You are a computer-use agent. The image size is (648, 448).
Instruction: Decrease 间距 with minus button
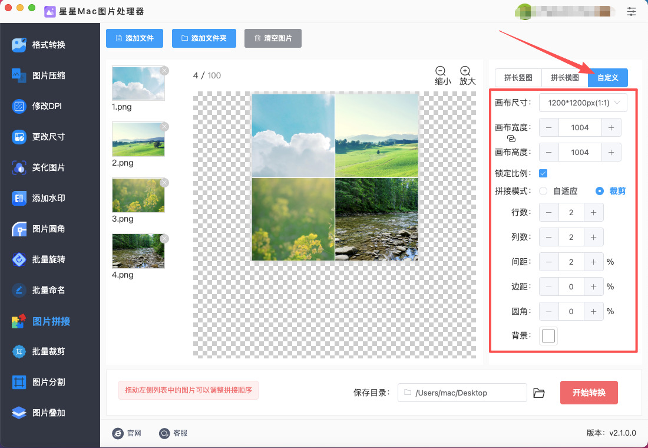tap(549, 262)
